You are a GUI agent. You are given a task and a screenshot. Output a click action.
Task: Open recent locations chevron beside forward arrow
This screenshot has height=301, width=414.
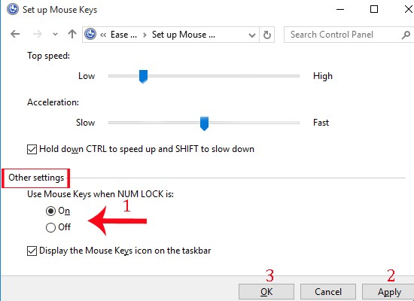[55, 35]
